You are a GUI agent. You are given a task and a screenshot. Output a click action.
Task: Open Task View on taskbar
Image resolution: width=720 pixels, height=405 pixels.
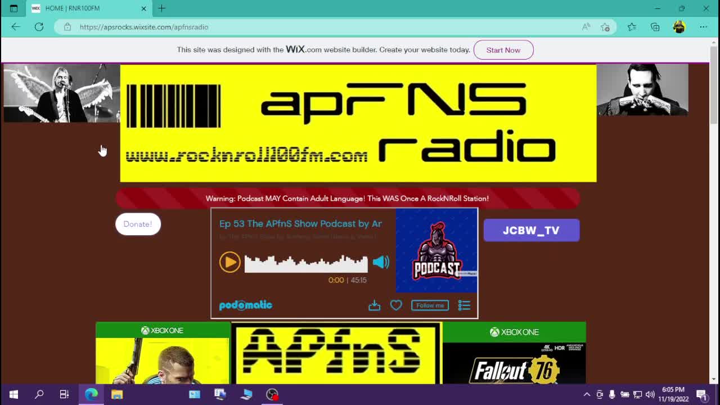point(64,394)
